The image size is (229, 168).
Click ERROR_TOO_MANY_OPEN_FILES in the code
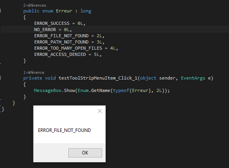click(x=68, y=48)
